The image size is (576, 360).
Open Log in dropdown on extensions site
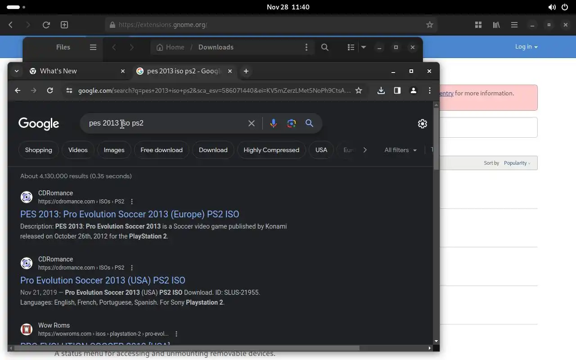(526, 47)
